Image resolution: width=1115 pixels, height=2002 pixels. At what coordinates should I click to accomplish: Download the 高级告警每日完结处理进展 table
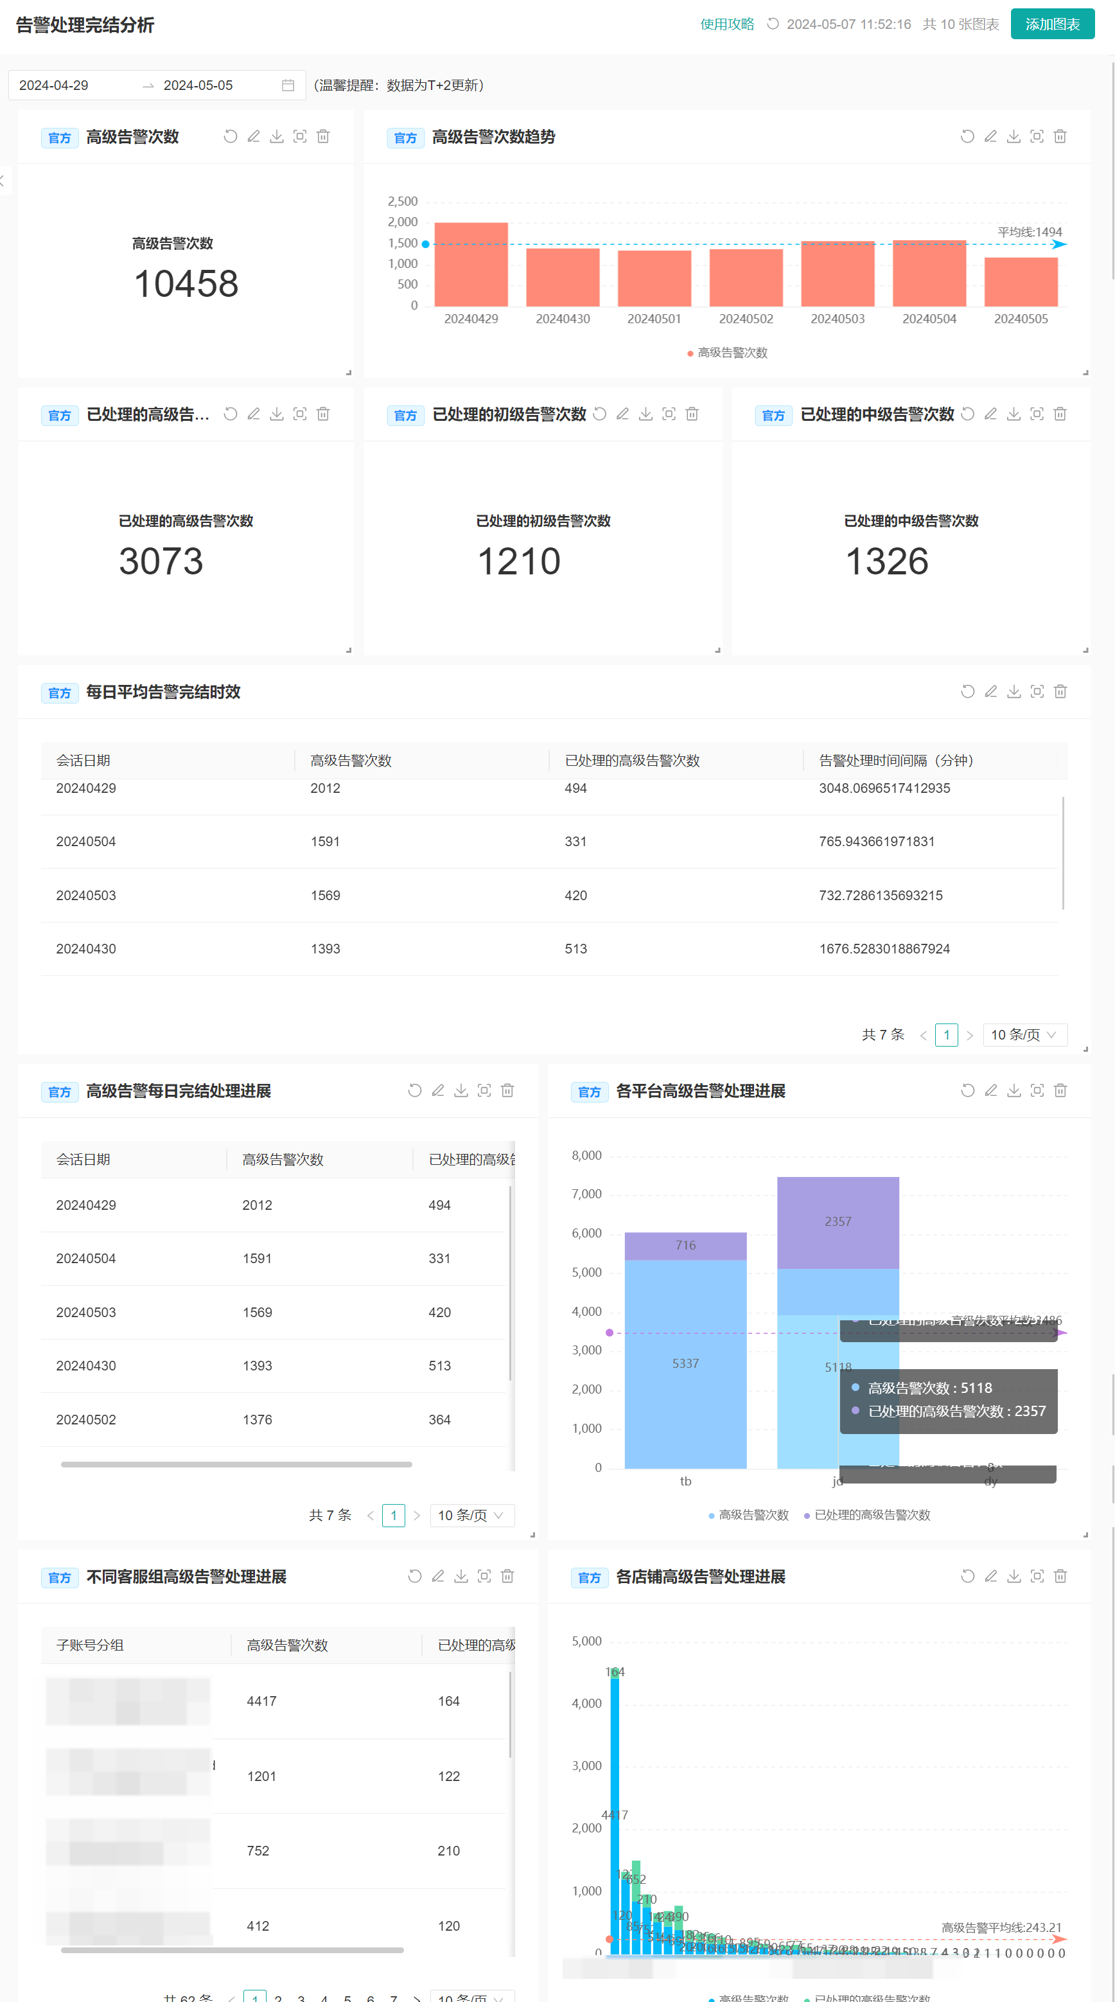pyautogui.click(x=461, y=1090)
